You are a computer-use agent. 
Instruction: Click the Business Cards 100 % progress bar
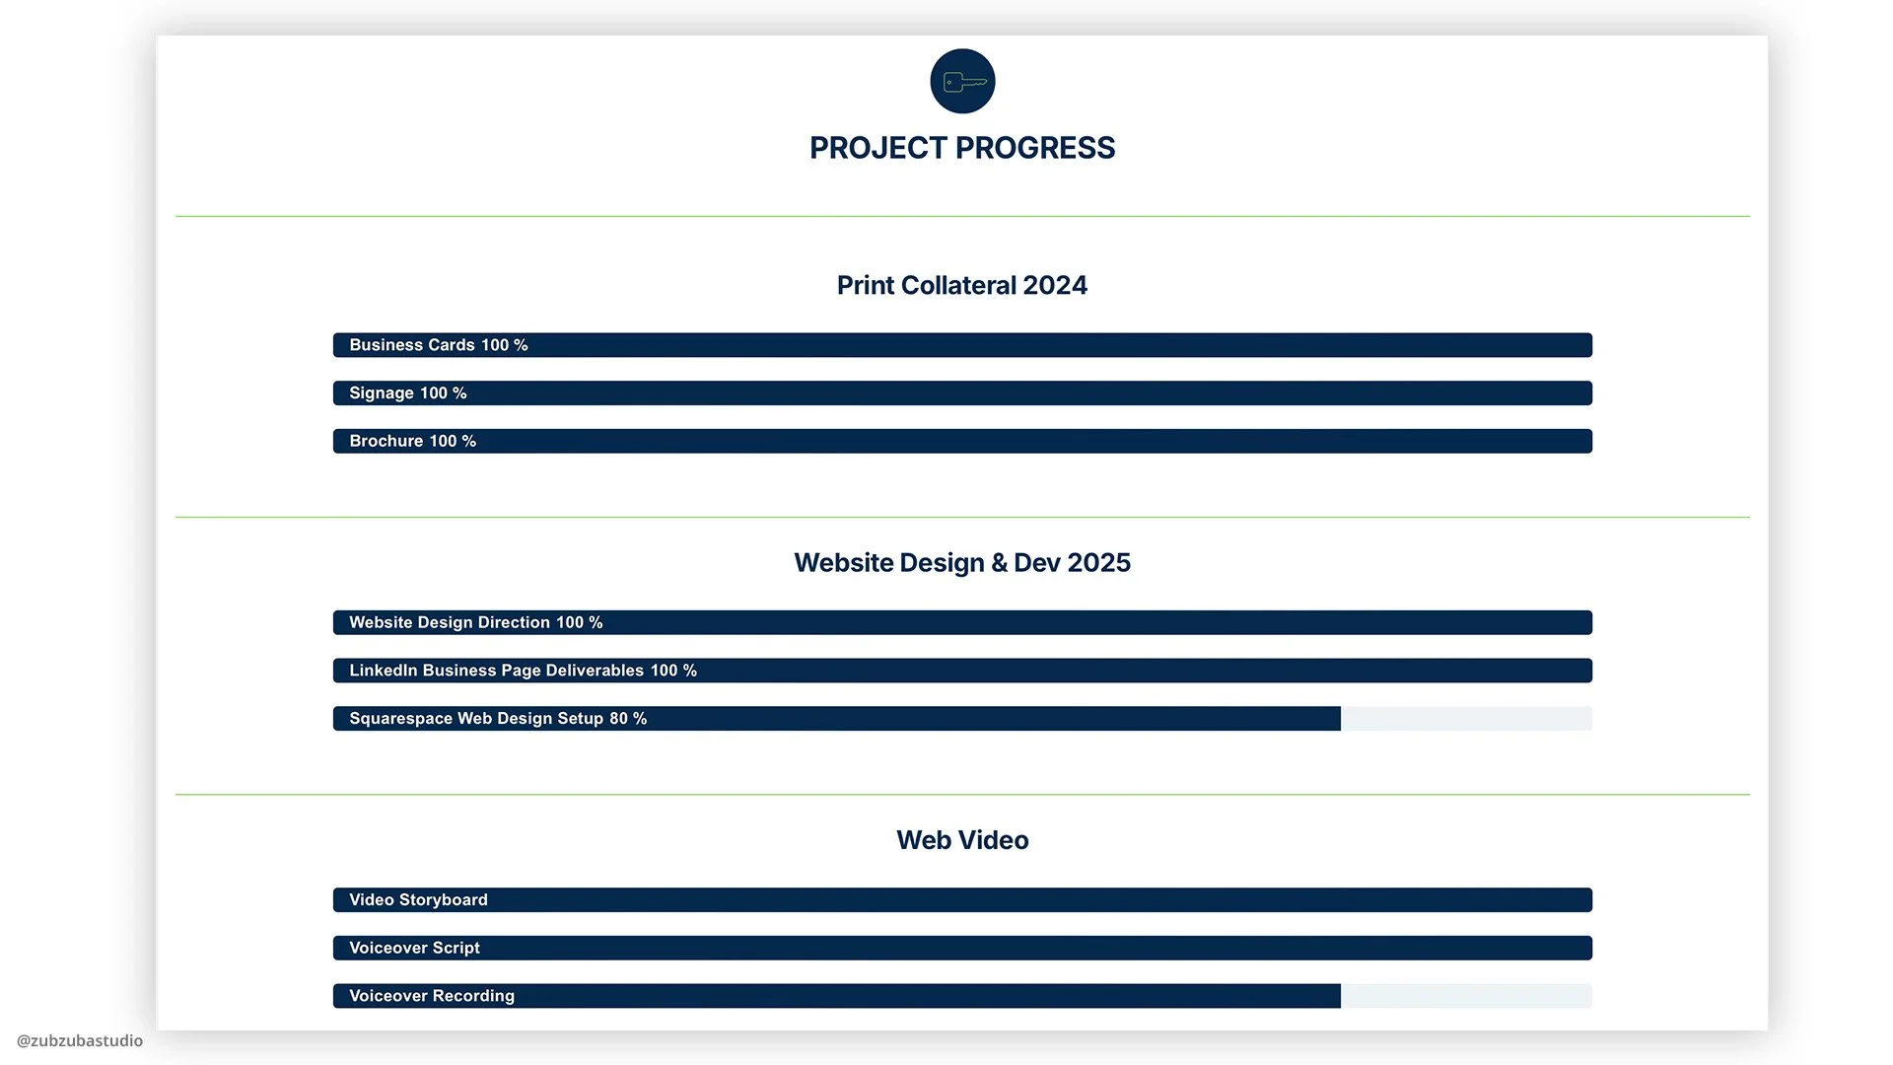(962, 345)
